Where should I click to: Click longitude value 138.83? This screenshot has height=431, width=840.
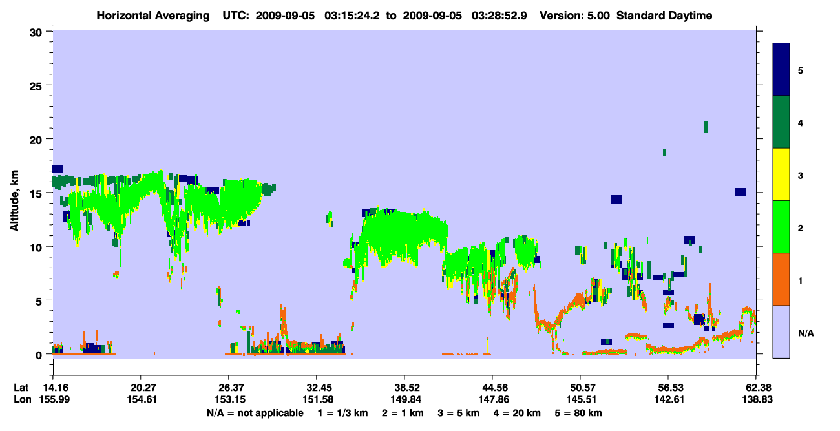(x=756, y=399)
